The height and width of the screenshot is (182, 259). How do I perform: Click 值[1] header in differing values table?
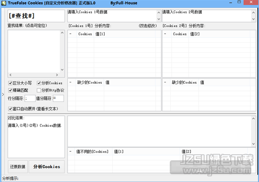tap(146, 151)
